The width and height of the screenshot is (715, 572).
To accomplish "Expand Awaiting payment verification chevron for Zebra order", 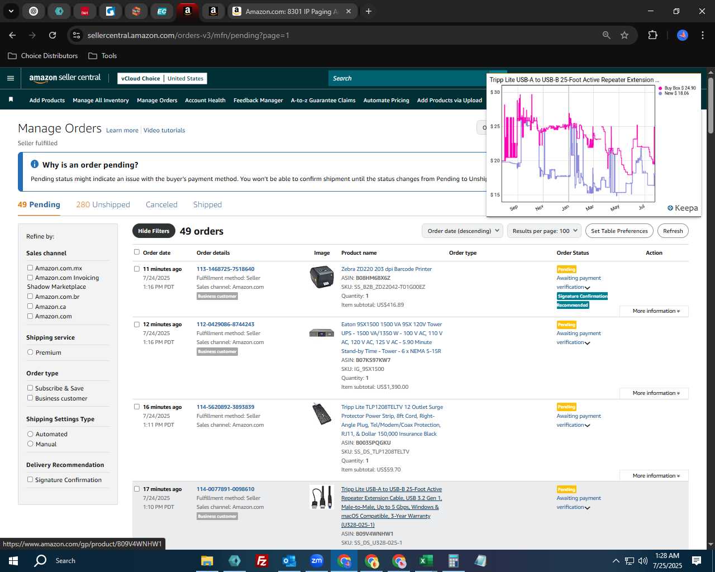I will point(587,288).
